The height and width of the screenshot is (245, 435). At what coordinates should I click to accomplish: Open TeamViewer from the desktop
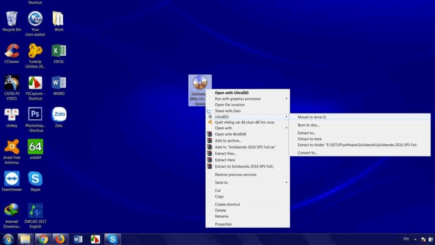pos(11,177)
